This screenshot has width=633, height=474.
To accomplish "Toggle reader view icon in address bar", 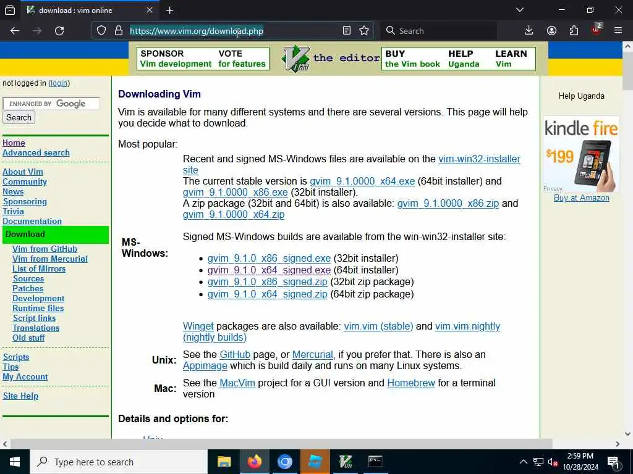I will [346, 31].
